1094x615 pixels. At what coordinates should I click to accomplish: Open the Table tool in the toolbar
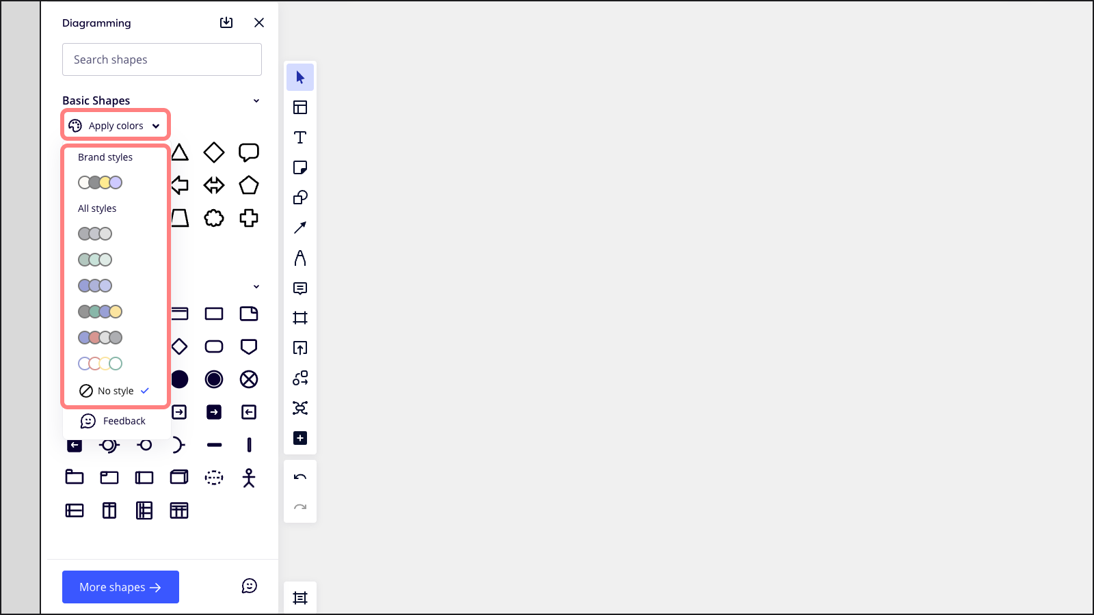(x=300, y=107)
